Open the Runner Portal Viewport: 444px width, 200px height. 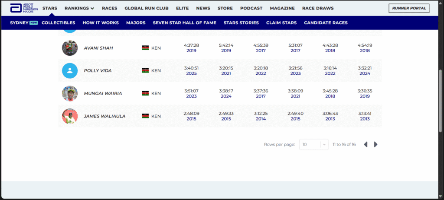[x=409, y=8]
